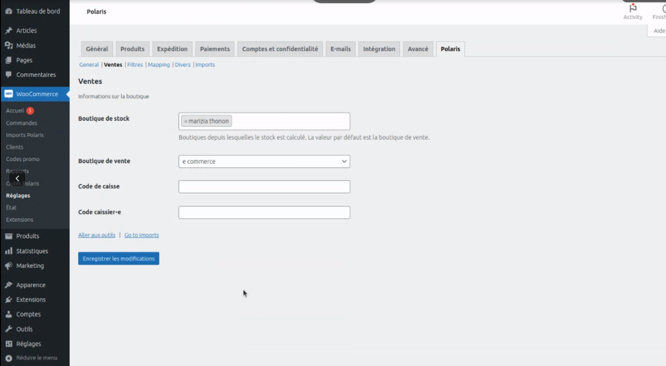Remove the marizia thonon tag
Screen dimensions: 666x366
coord(186,122)
